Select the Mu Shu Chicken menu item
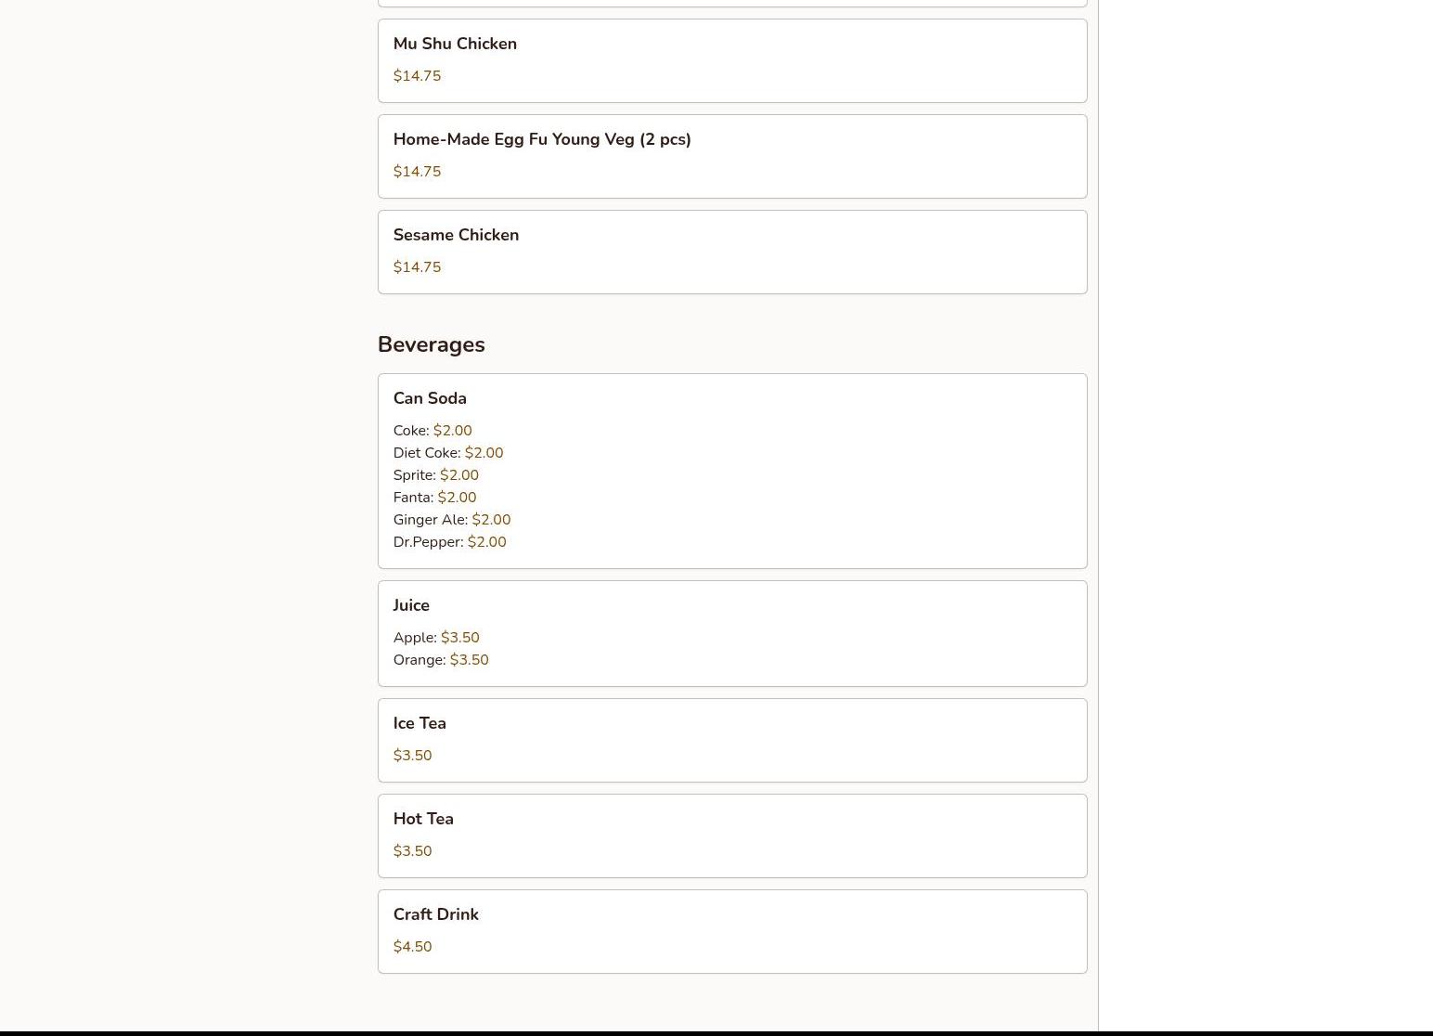1433x1036 pixels. (x=732, y=60)
